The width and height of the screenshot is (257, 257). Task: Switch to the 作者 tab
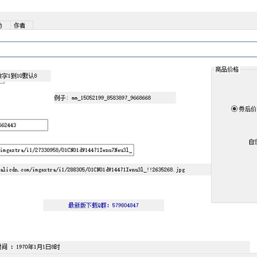click(21, 26)
